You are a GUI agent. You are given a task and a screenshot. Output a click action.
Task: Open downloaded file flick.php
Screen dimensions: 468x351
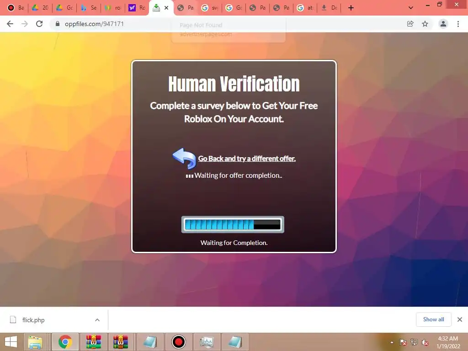pyautogui.click(x=33, y=320)
